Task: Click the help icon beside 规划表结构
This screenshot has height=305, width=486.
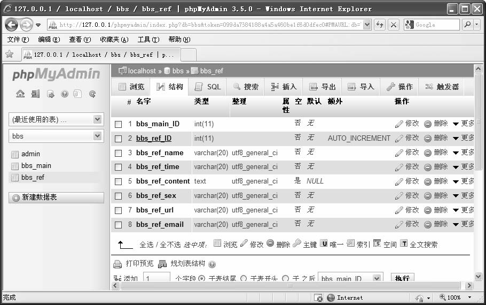Action: point(212,264)
